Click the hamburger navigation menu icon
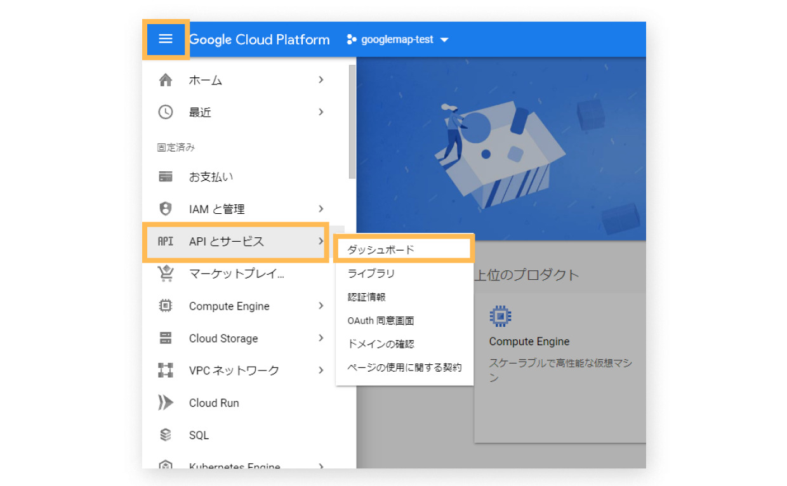The width and height of the screenshot is (787, 486). pyautogui.click(x=165, y=39)
